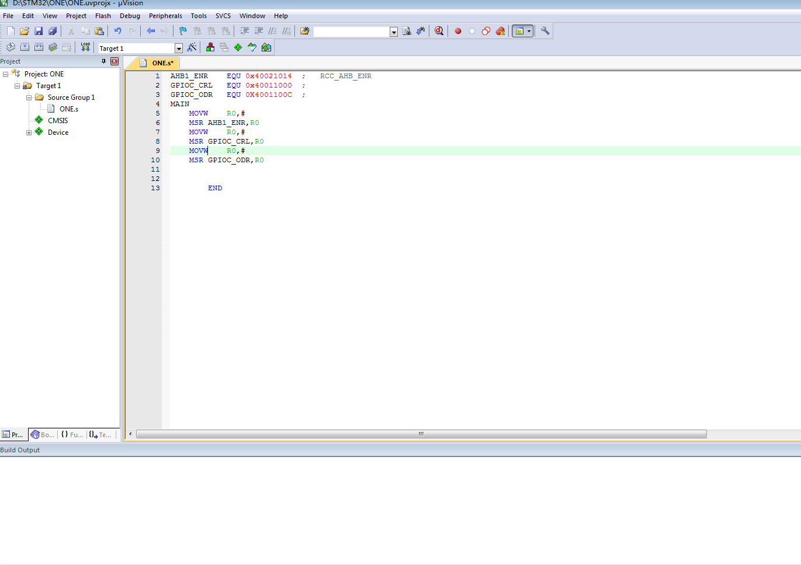Open the Peripherals menu
The width and height of the screenshot is (801, 565).
(165, 16)
